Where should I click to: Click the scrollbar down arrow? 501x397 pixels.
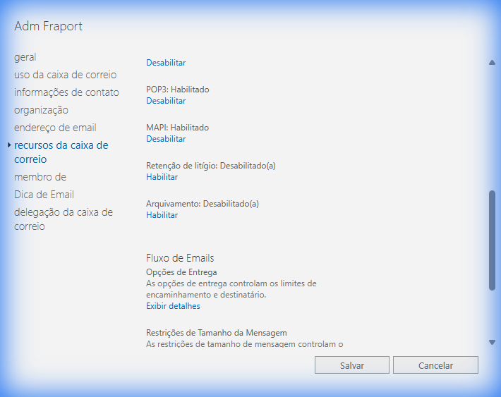pyautogui.click(x=492, y=342)
